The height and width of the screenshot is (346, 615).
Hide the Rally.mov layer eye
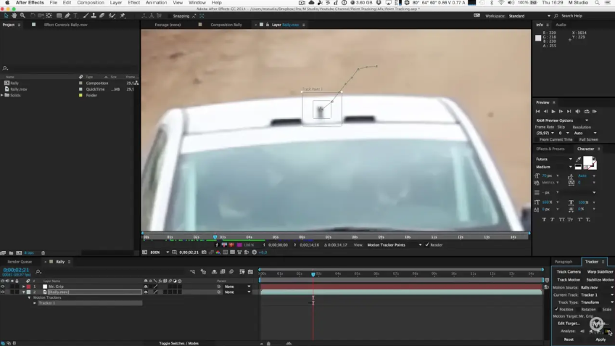[3, 292]
